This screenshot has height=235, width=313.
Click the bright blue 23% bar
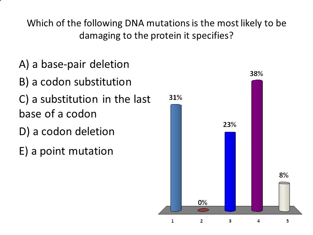tap(230, 172)
